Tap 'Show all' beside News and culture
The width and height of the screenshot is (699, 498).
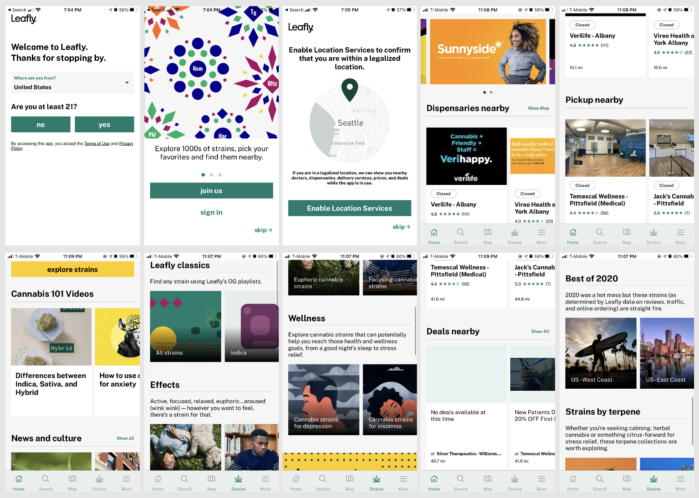tap(125, 438)
